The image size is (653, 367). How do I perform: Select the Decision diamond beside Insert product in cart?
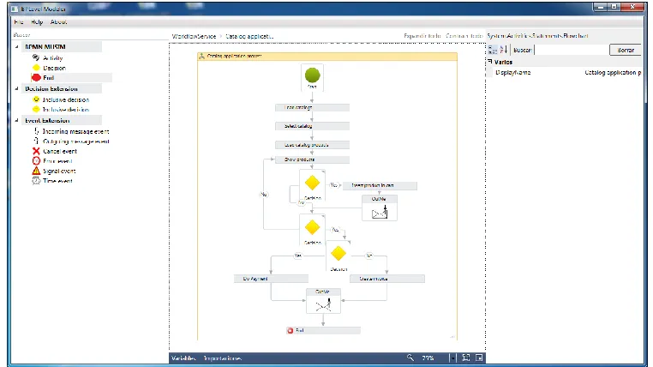(312, 183)
